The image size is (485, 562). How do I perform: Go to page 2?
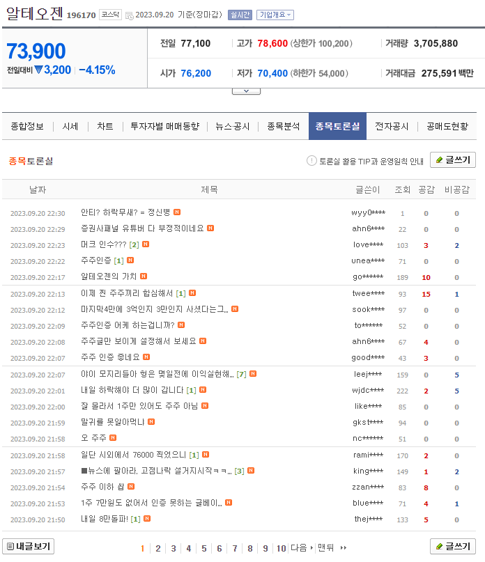click(158, 548)
